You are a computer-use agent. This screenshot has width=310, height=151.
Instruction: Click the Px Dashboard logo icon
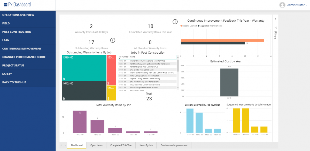click(x=5, y=5)
